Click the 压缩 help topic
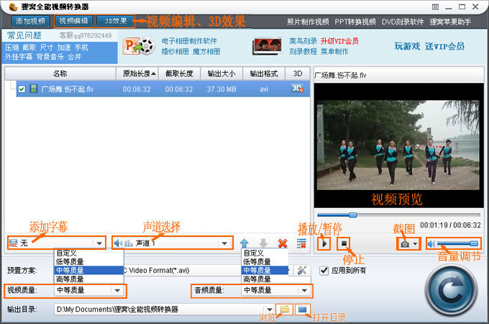Image resolution: width=489 pixels, height=324 pixels. pyautogui.click(x=12, y=48)
